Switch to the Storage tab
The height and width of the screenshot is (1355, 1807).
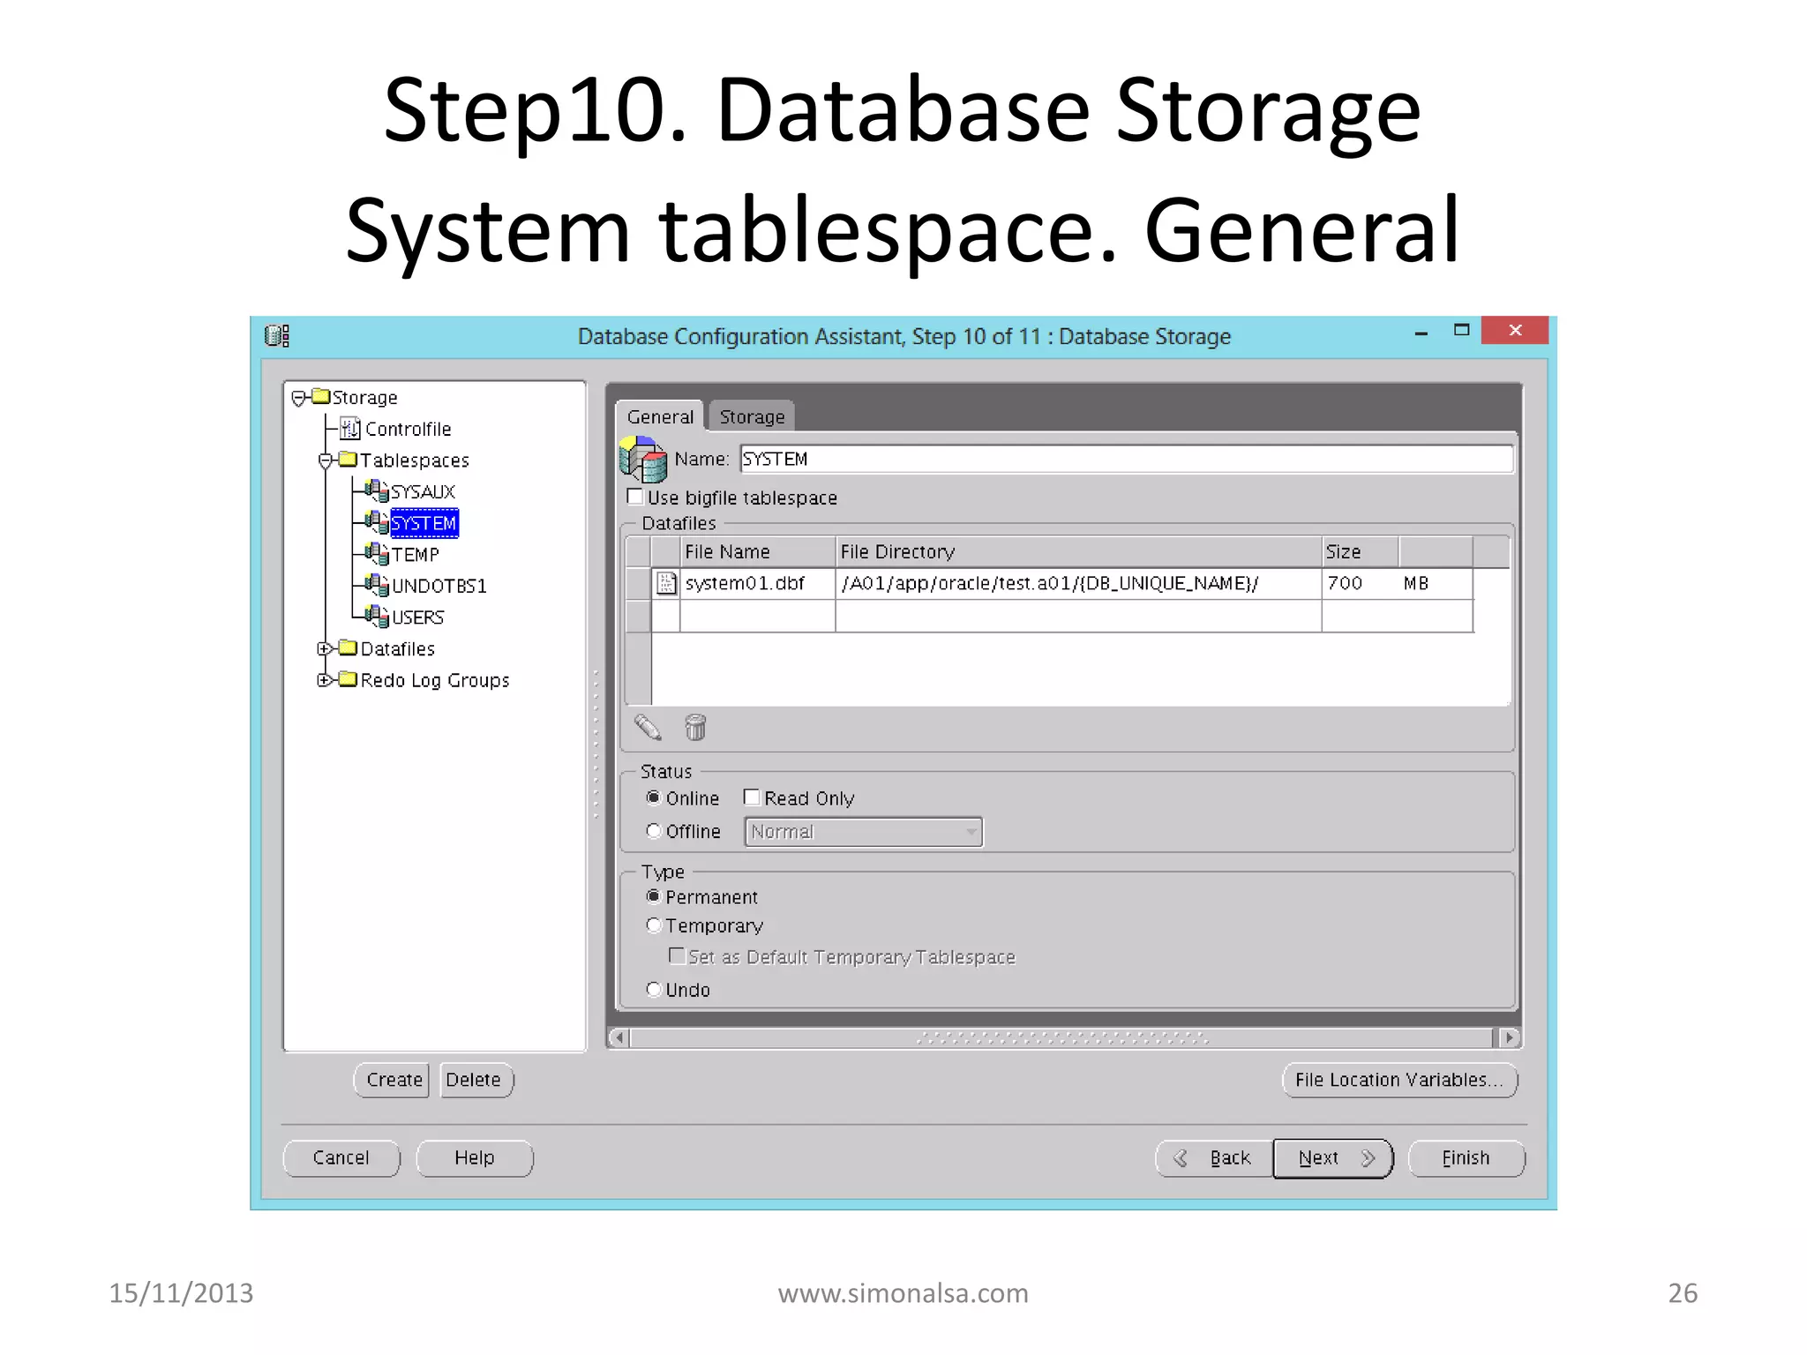point(752,416)
